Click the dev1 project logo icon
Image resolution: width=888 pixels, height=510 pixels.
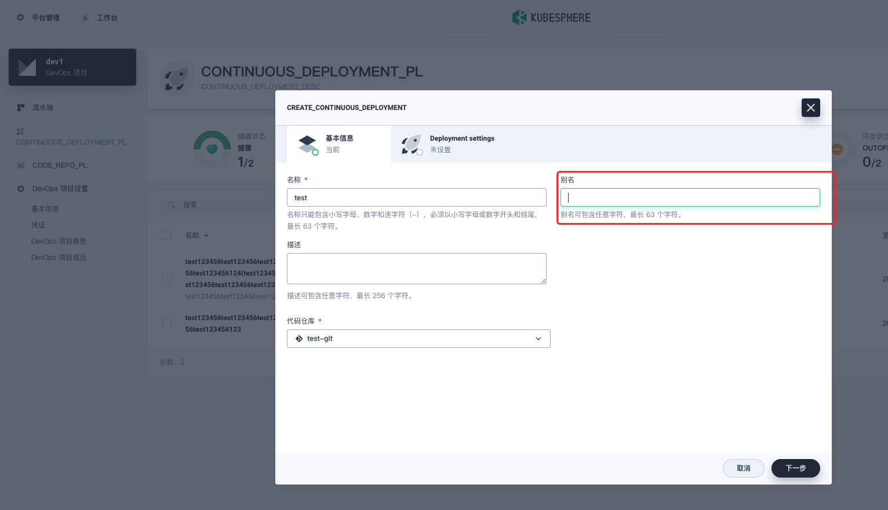point(27,67)
